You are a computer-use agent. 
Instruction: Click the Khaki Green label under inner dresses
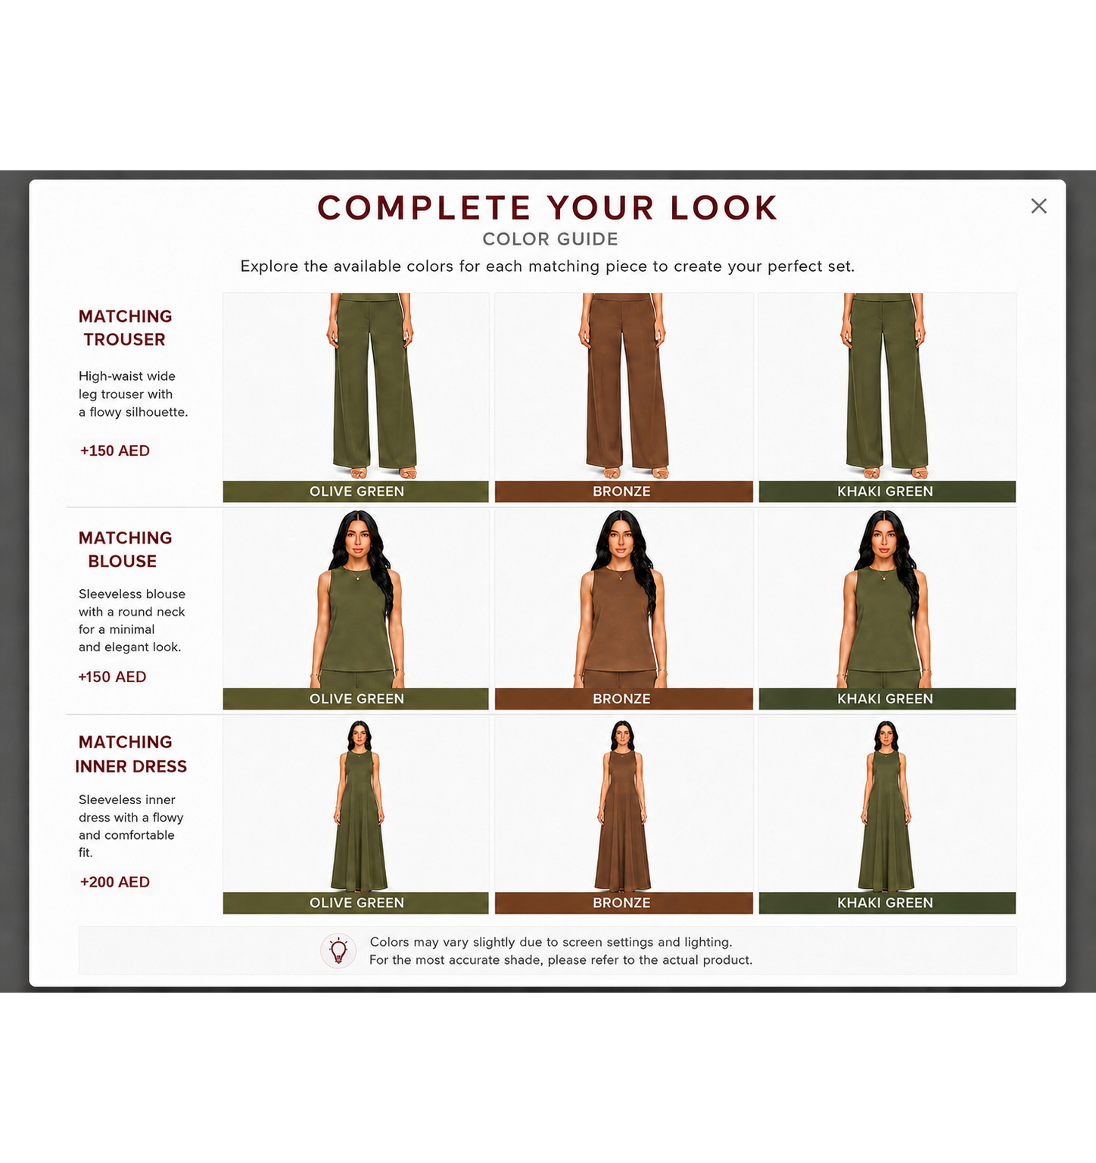[887, 903]
